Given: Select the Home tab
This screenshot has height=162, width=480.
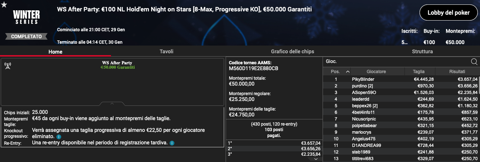Looking at the screenshot, I should click(x=55, y=52).
